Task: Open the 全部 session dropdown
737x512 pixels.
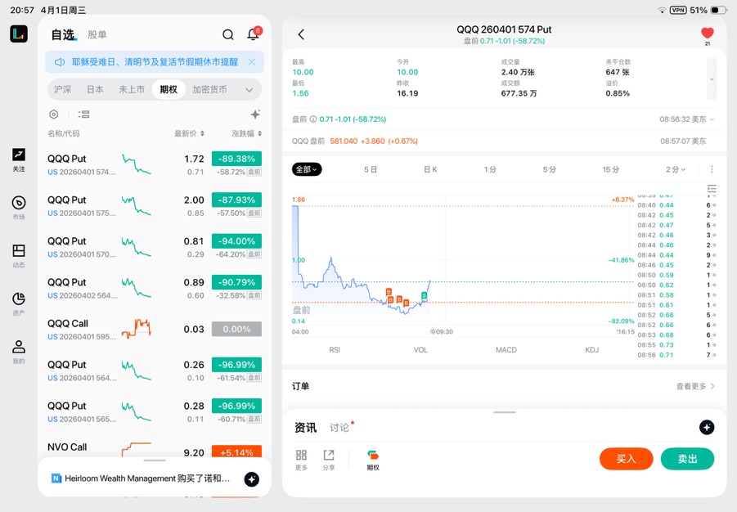Action: click(x=307, y=169)
